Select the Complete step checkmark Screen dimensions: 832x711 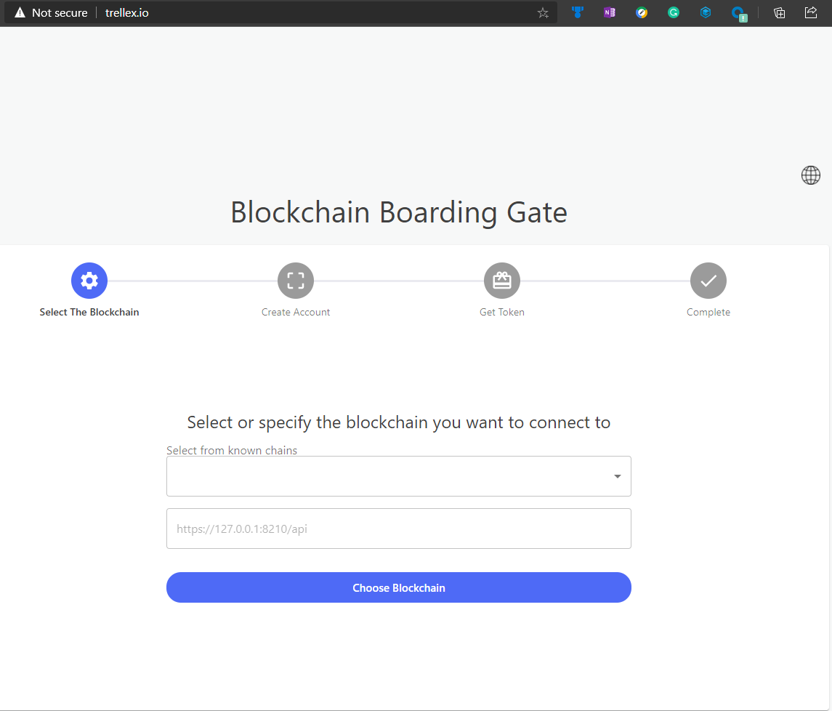pos(708,281)
